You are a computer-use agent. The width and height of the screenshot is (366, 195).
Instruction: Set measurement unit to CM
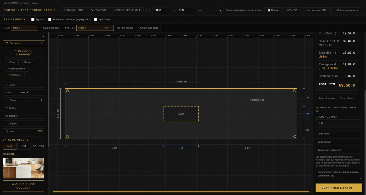tap(24, 146)
